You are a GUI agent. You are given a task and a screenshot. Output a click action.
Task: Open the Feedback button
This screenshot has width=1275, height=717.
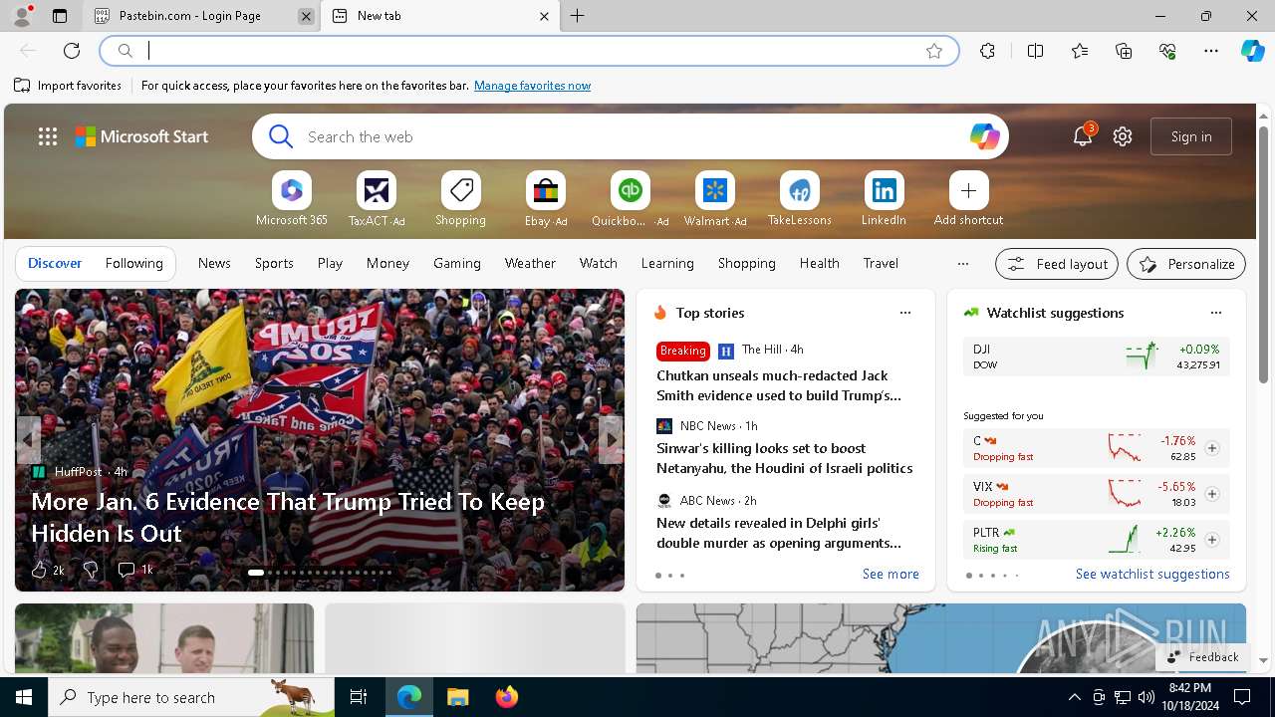[1202, 657]
